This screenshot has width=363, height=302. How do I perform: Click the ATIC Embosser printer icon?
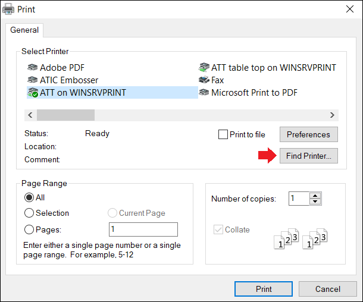(x=32, y=80)
